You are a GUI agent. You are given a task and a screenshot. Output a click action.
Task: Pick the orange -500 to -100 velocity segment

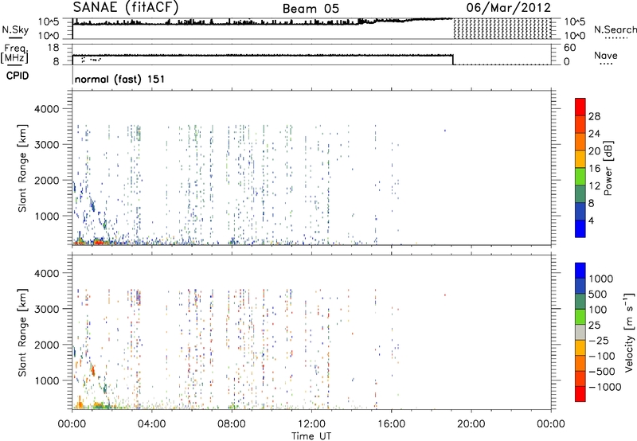point(580,363)
